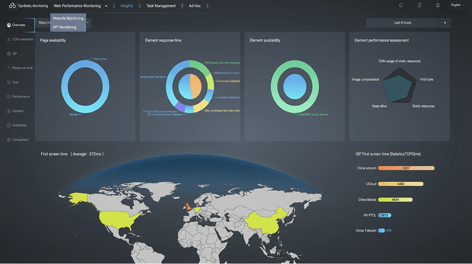
Task: Click the performance assessment radar chart
Action: coord(399,85)
